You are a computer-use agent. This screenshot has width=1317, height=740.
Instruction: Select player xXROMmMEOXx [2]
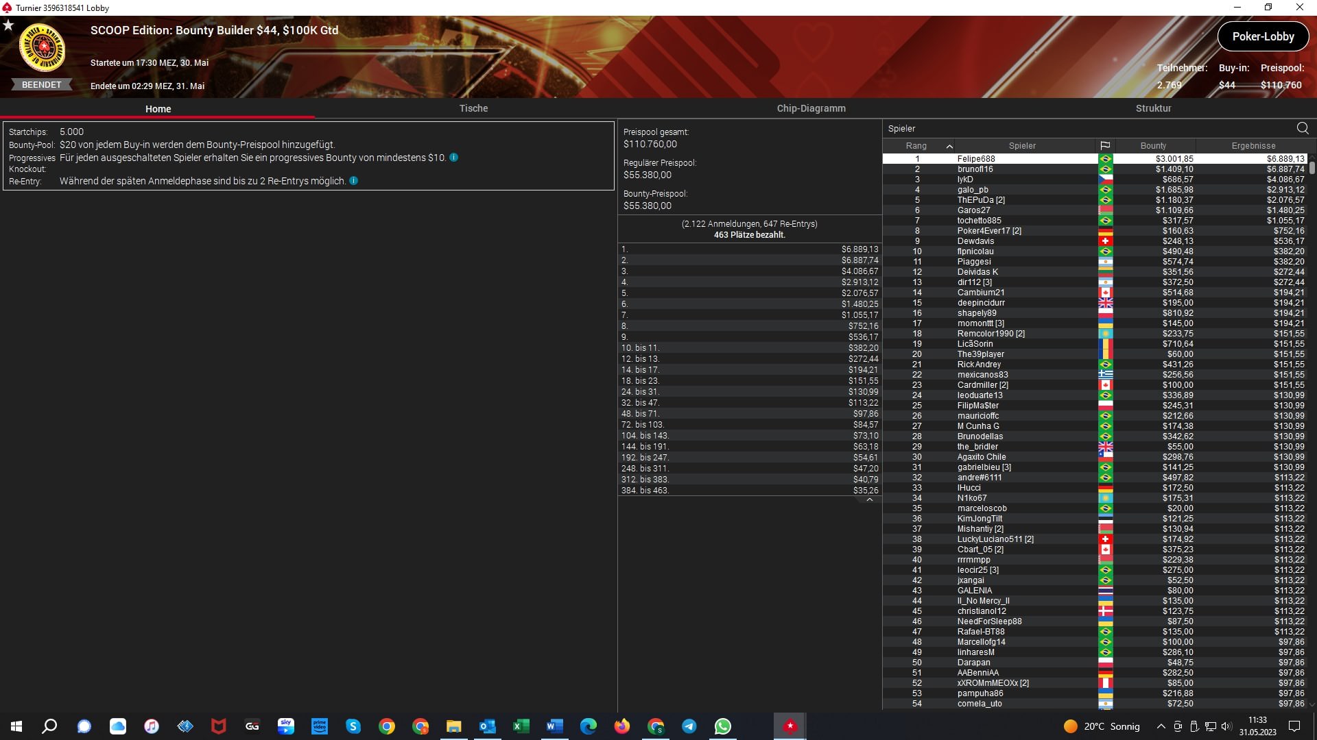coord(1095,683)
